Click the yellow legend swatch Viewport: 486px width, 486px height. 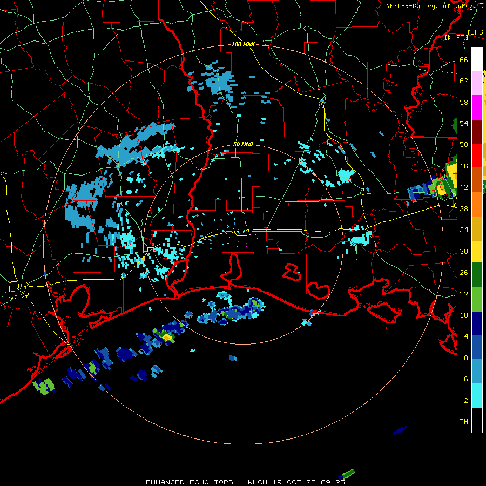[477, 251]
